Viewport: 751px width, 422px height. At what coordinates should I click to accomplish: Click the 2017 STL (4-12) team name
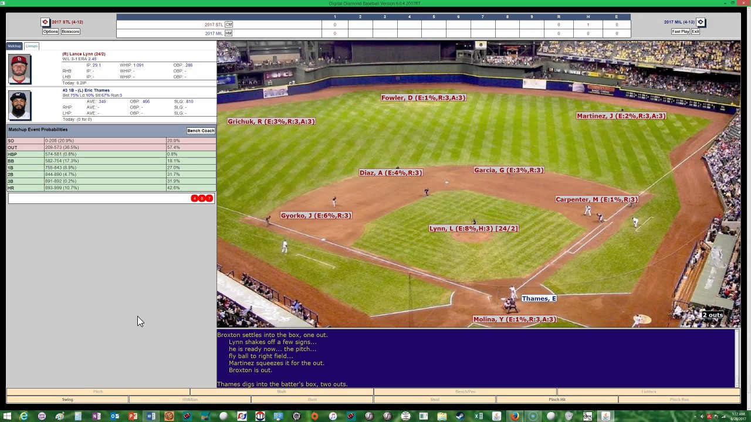pos(67,22)
